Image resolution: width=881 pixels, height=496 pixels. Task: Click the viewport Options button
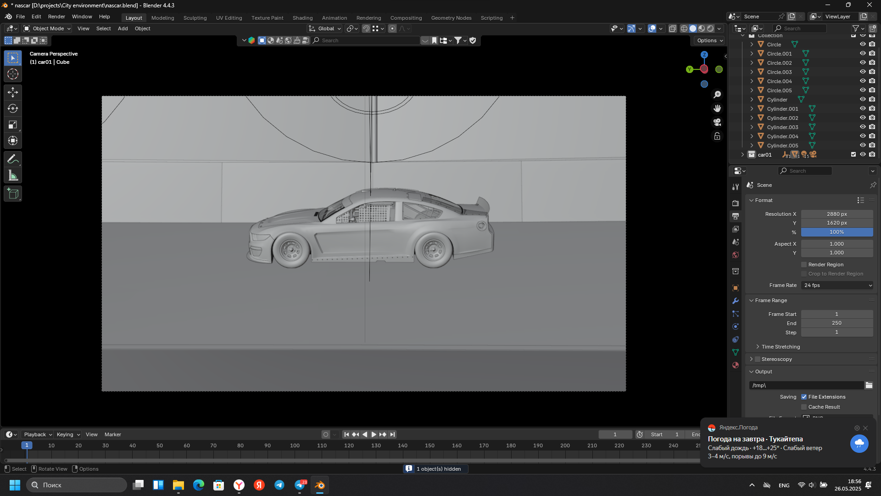pyautogui.click(x=709, y=40)
